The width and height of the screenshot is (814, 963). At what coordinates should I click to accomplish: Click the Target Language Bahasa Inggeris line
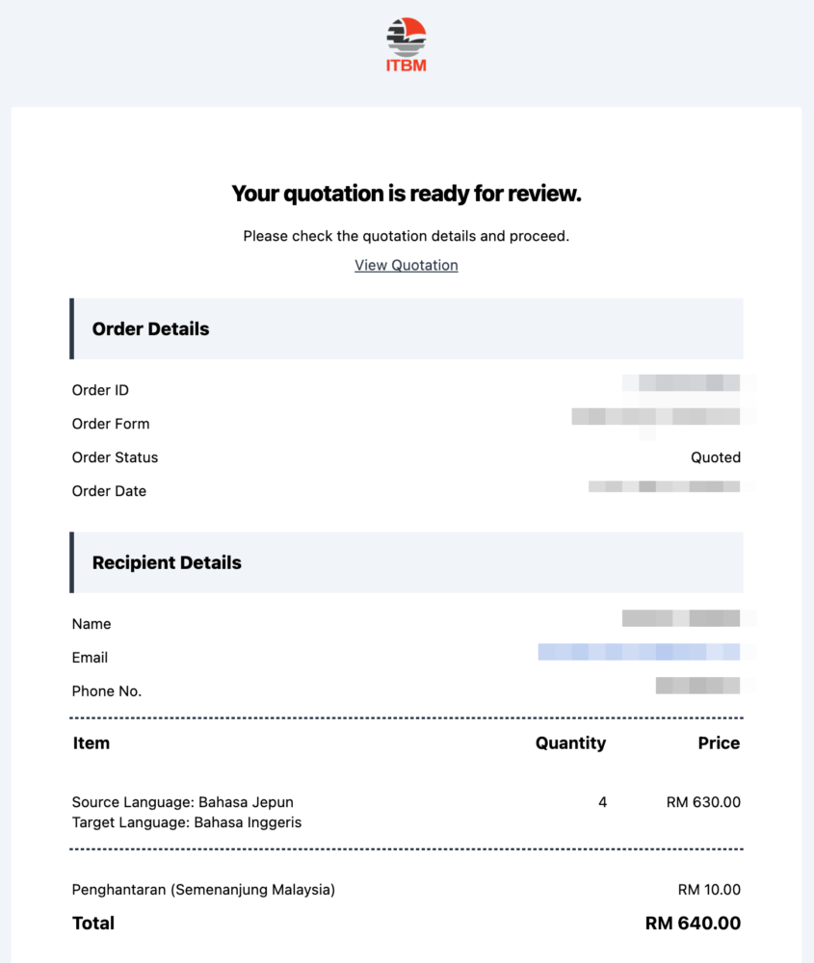point(187,822)
